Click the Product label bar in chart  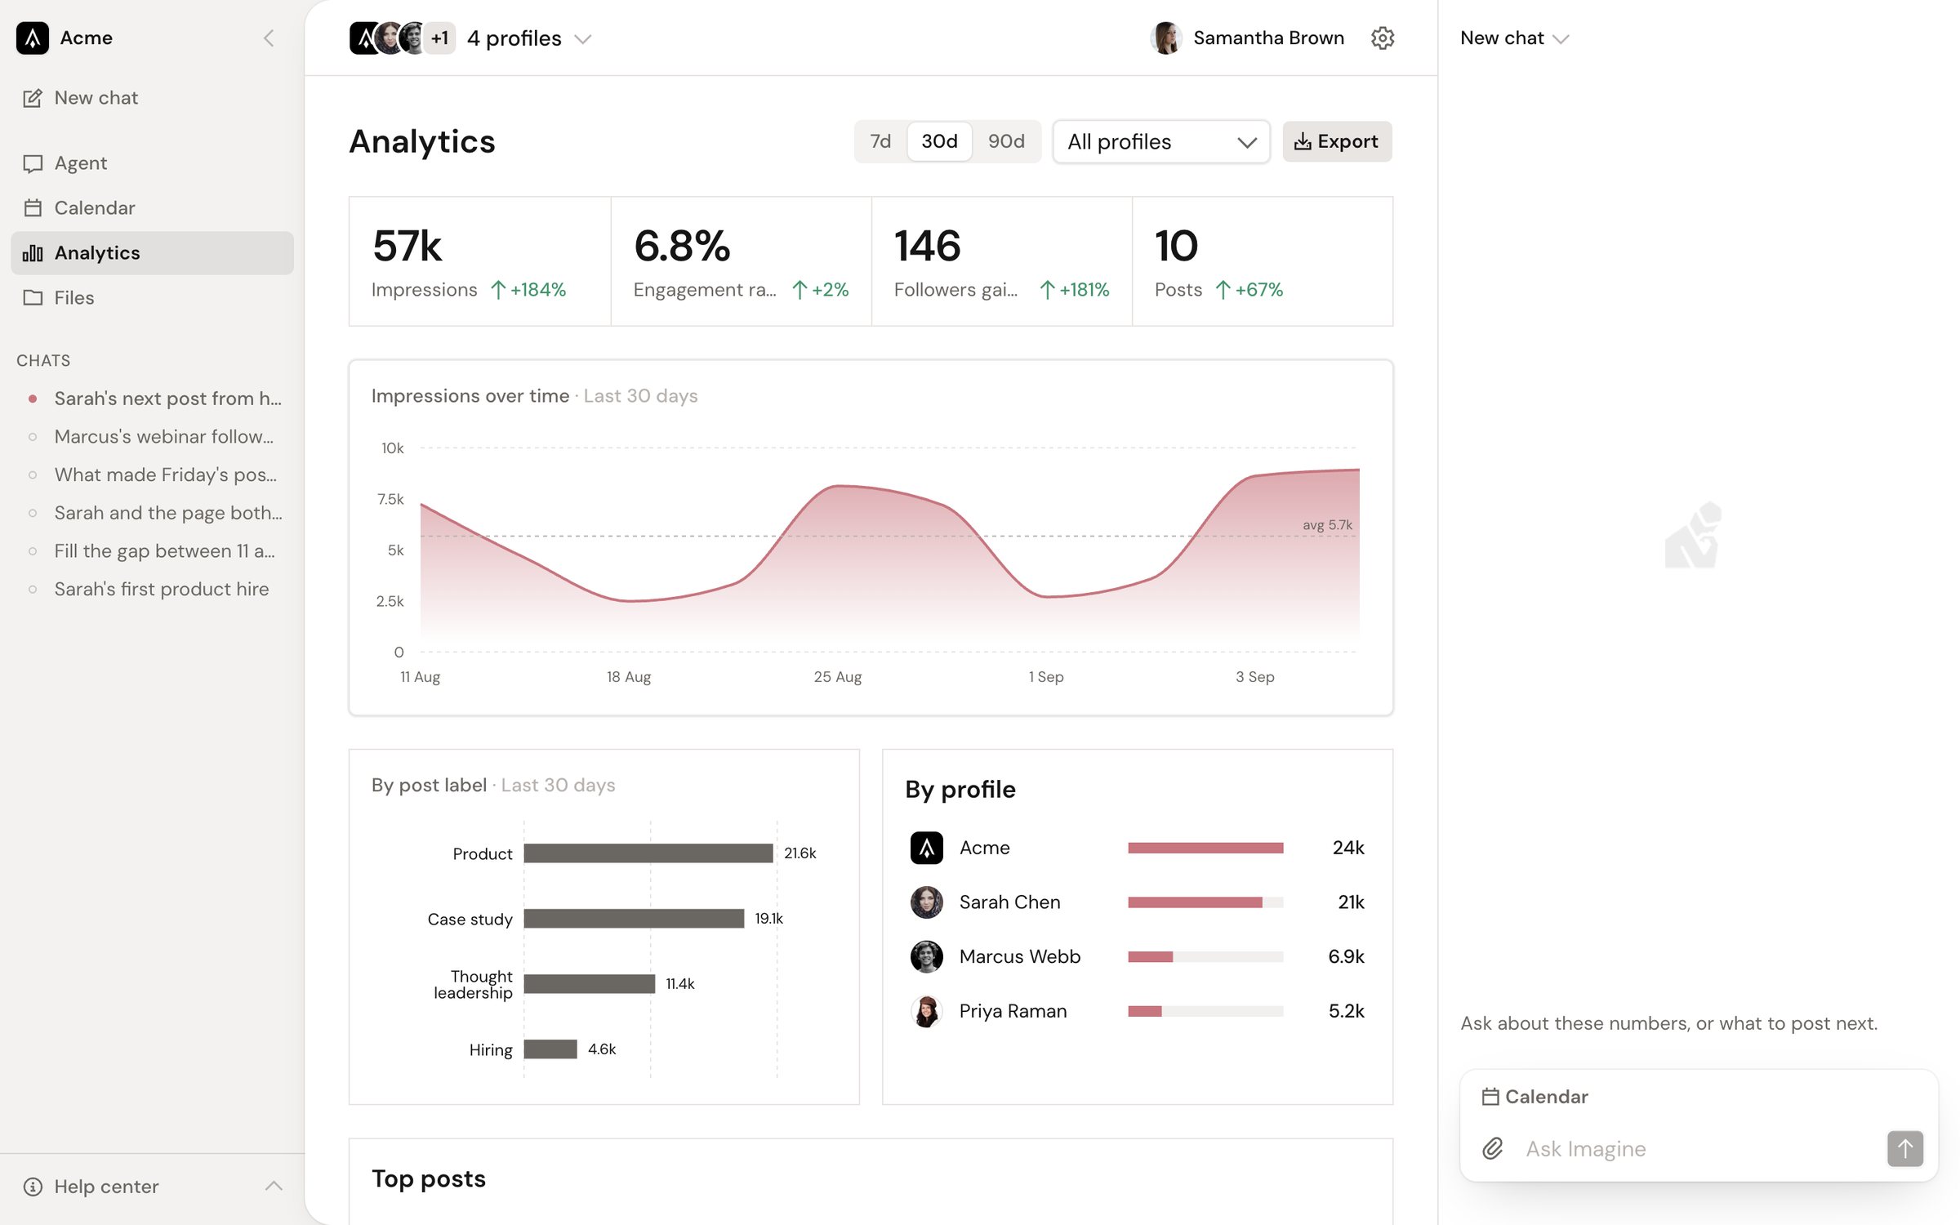[648, 853]
